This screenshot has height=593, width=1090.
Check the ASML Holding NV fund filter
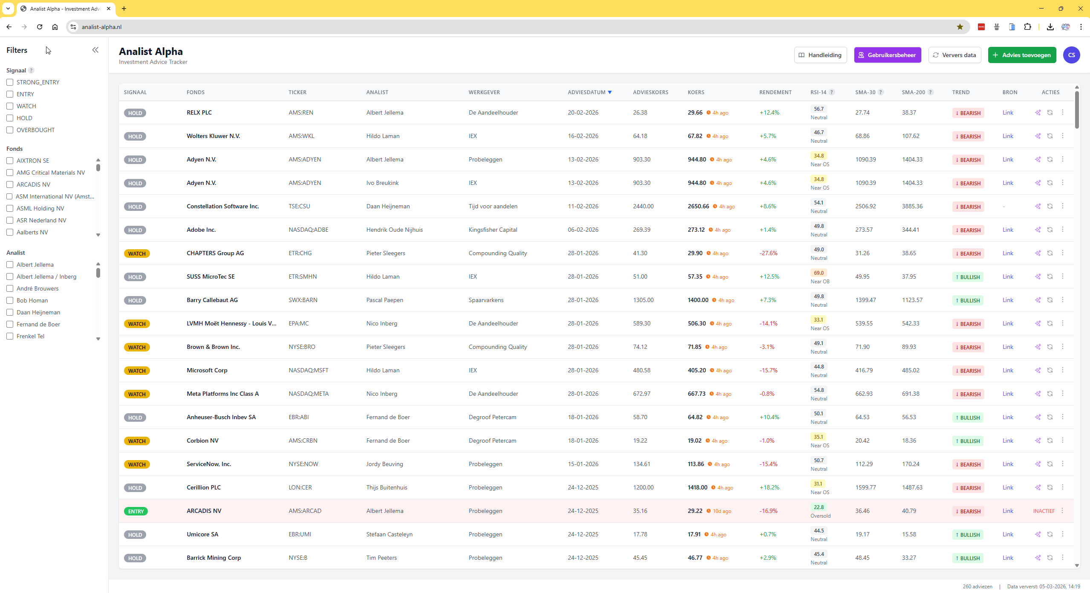coord(10,208)
